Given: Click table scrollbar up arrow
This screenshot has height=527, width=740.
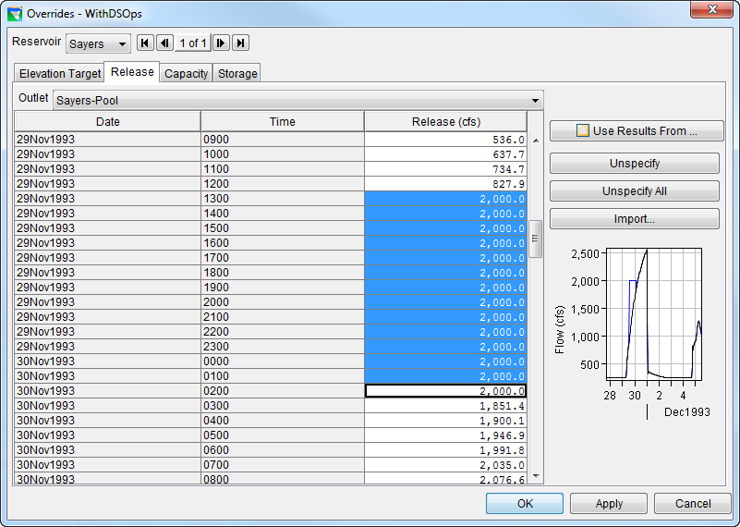Looking at the screenshot, I should pyautogui.click(x=536, y=141).
